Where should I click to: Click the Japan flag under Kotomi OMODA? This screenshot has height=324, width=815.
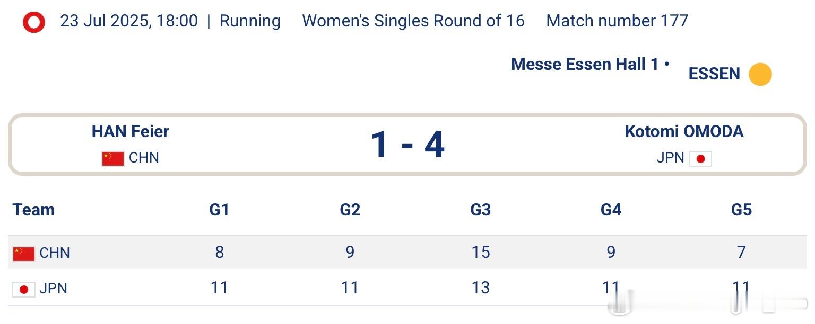pos(700,158)
